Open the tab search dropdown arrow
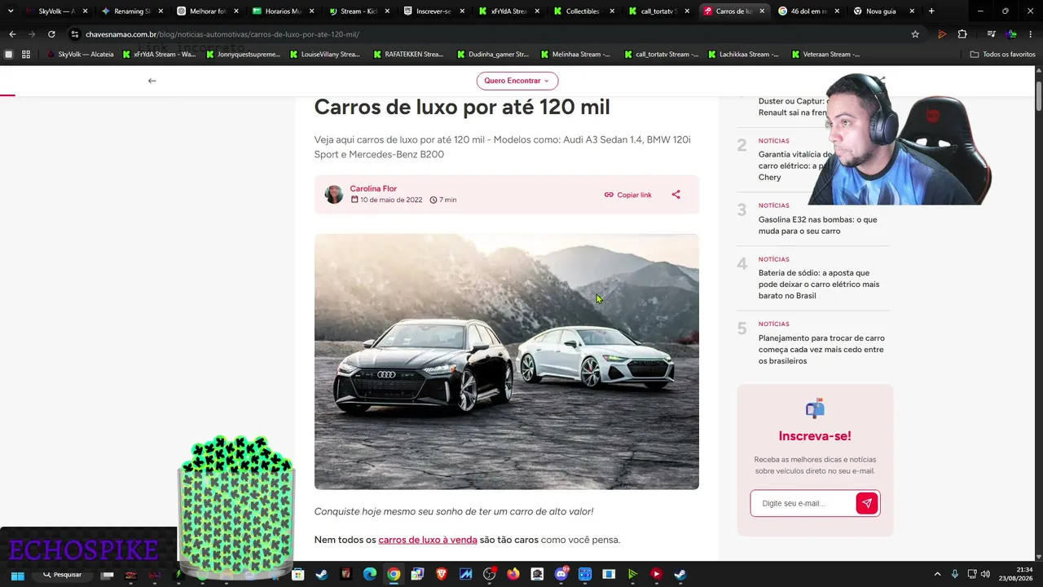Screen dimensions: 1043x587 click(10, 11)
